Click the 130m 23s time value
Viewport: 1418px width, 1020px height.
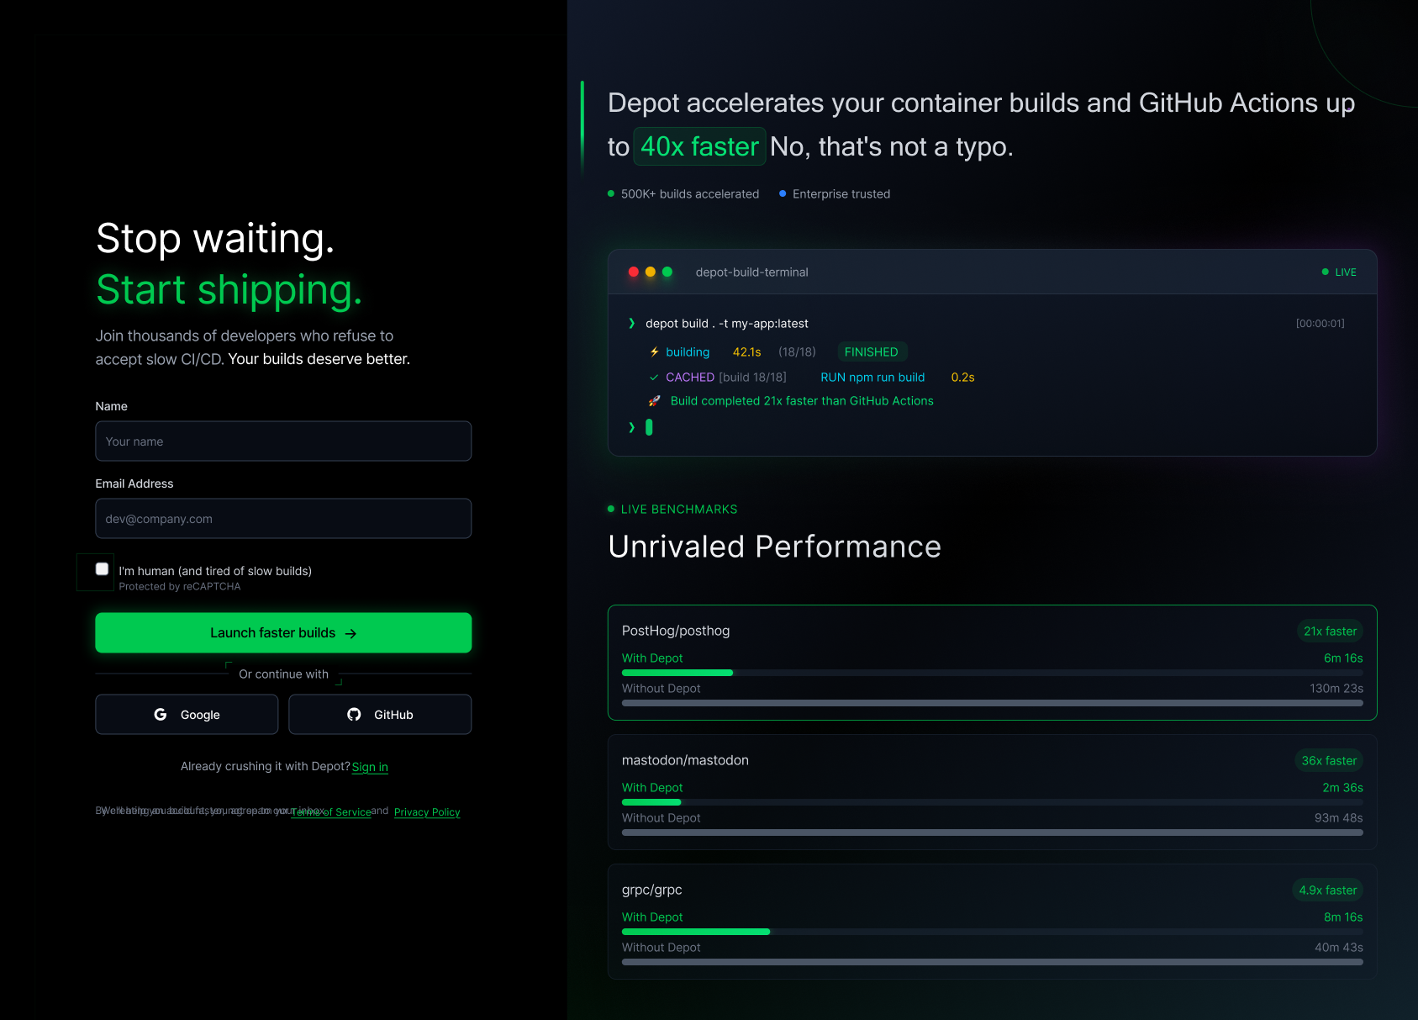click(1336, 689)
